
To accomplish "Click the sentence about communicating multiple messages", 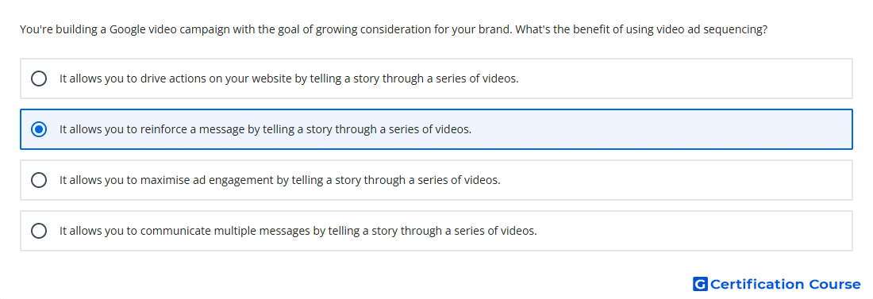I will click(x=298, y=231).
